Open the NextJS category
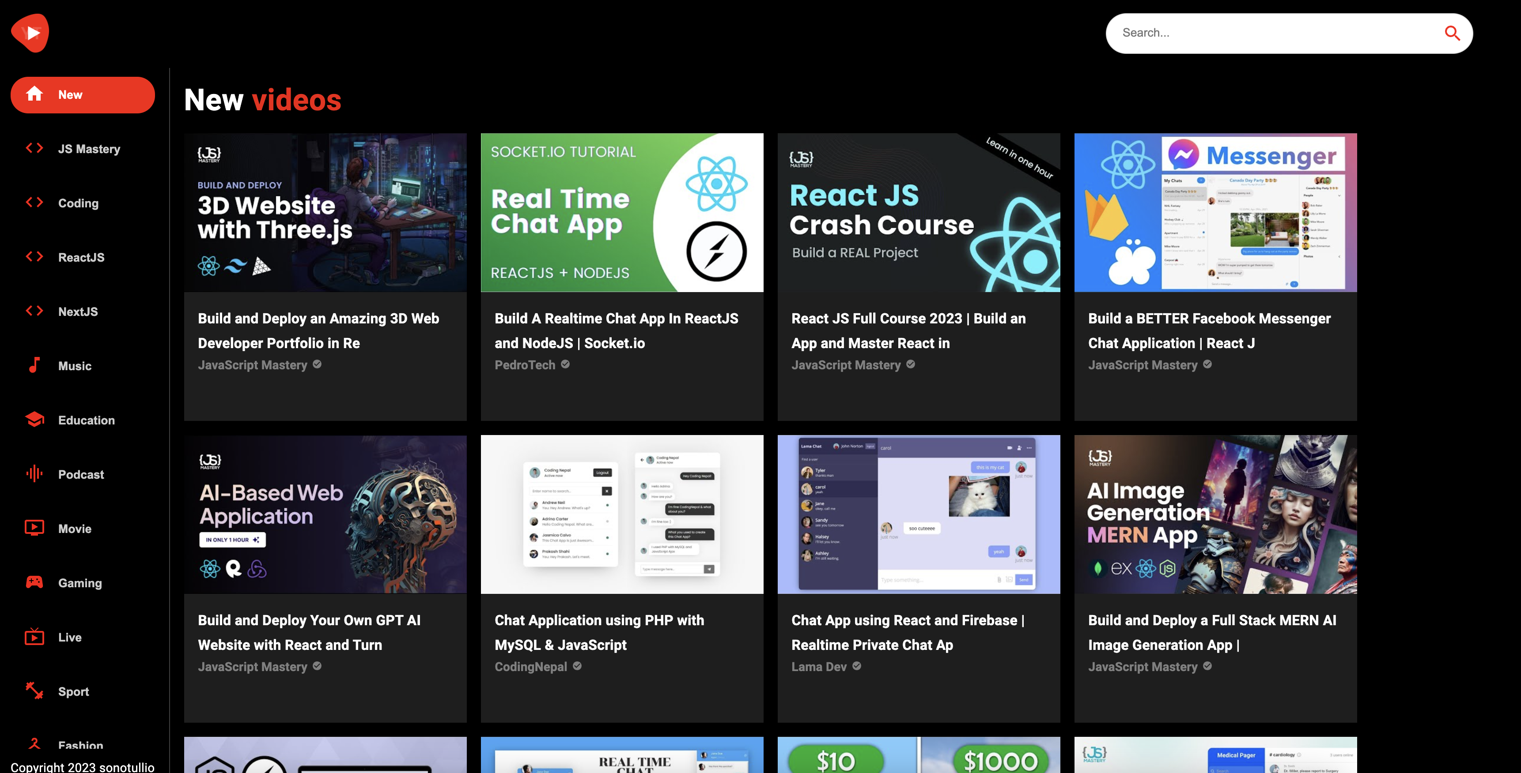1521x773 pixels. 78,311
